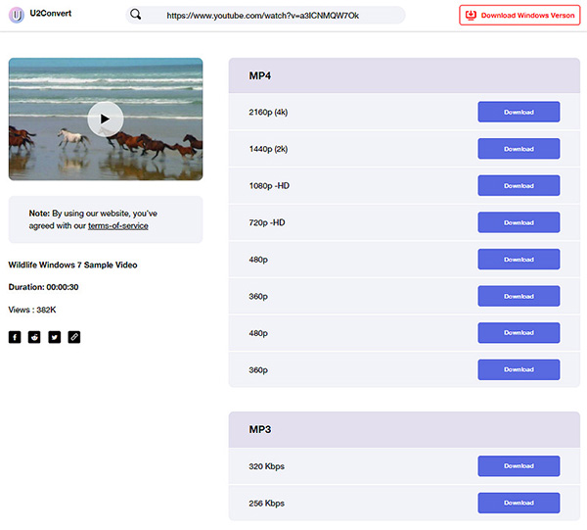The image size is (587, 530).
Task: Click the search magnifier icon
Action: tap(136, 15)
